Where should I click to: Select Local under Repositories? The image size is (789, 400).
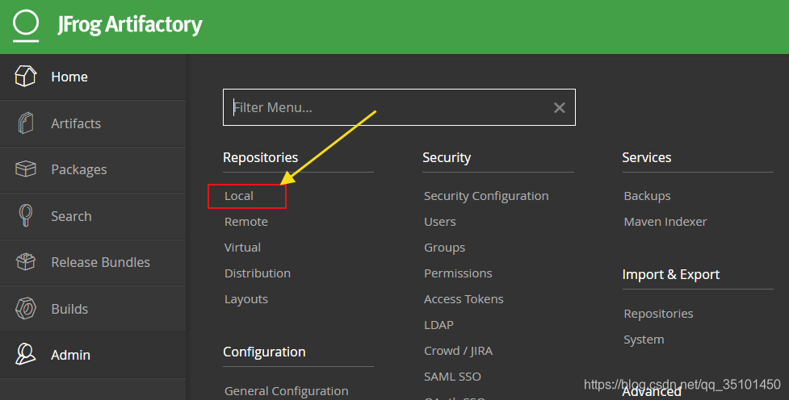(239, 196)
